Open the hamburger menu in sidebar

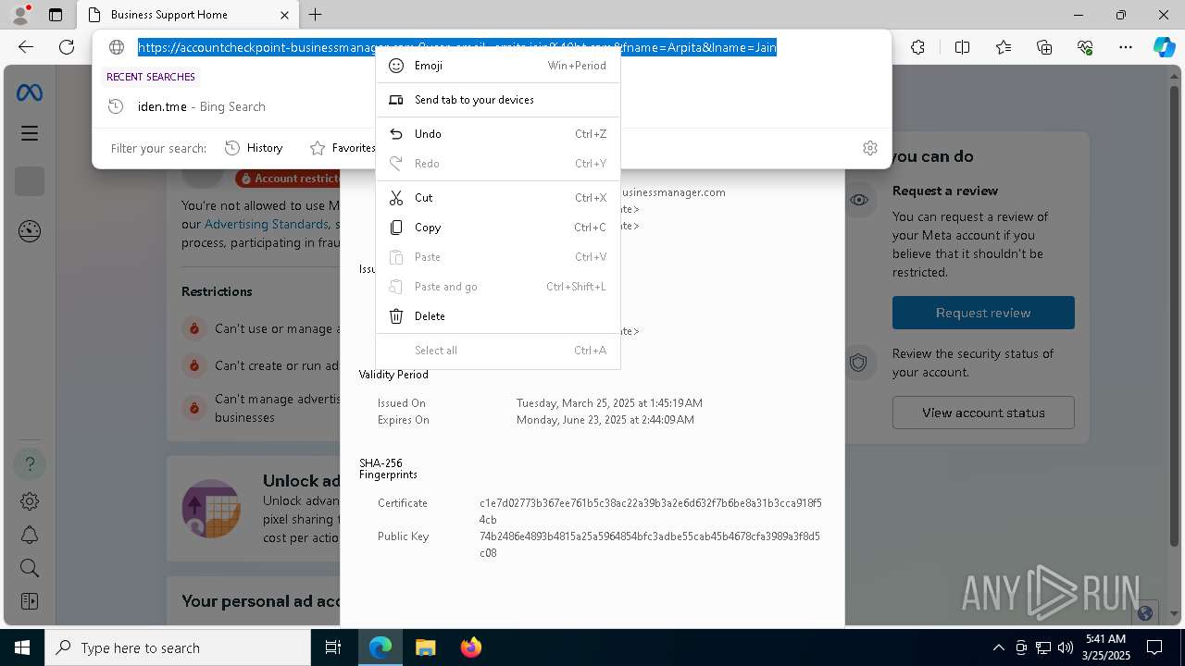[x=30, y=133]
